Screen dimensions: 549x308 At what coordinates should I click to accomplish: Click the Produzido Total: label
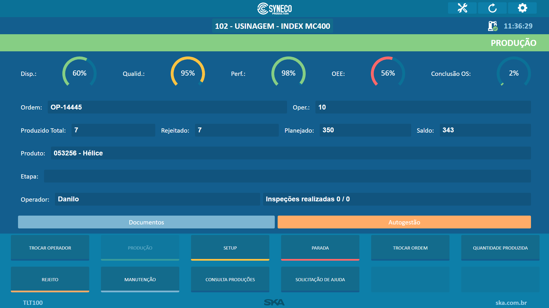click(43, 130)
